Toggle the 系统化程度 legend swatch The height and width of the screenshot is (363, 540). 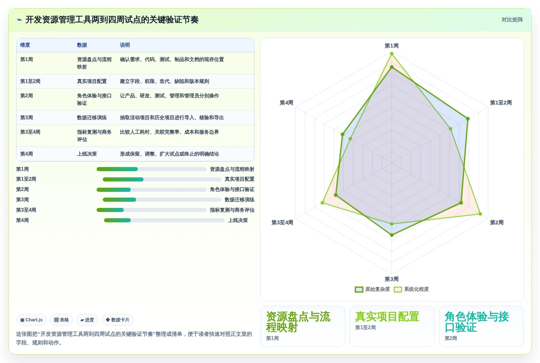[398, 290]
